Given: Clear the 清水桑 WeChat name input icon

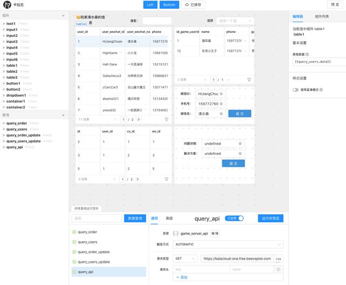Looking at the screenshot, I should coord(221,114).
